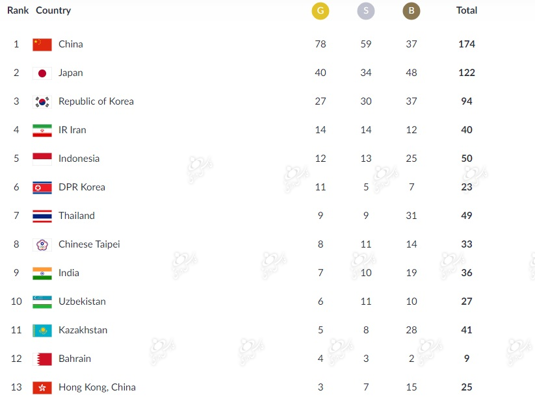The image size is (535, 397).
Task: Click the Republic of Korea flag
Action: pos(42,101)
